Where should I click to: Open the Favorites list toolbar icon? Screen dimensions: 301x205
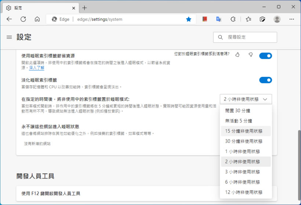249,19
